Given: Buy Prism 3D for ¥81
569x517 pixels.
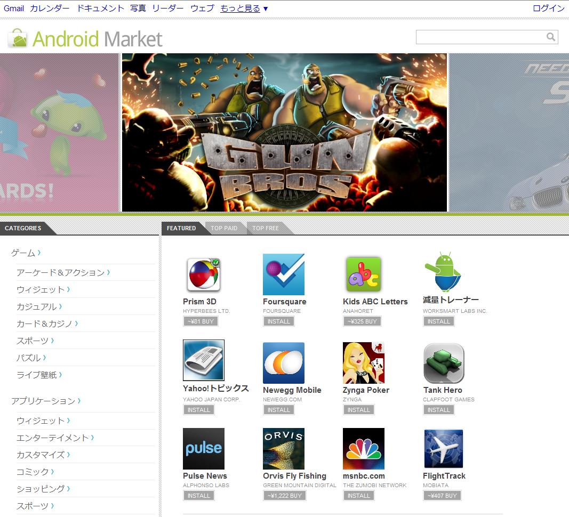Looking at the screenshot, I should tap(201, 321).
